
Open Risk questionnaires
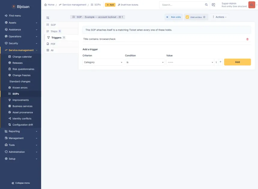click(x=21, y=69)
